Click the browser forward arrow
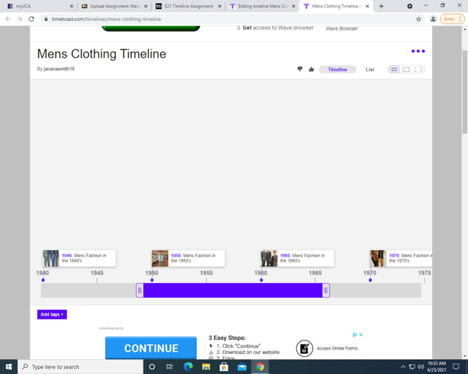Image resolution: width=468 pixels, height=374 pixels. pyautogui.click(x=19, y=19)
